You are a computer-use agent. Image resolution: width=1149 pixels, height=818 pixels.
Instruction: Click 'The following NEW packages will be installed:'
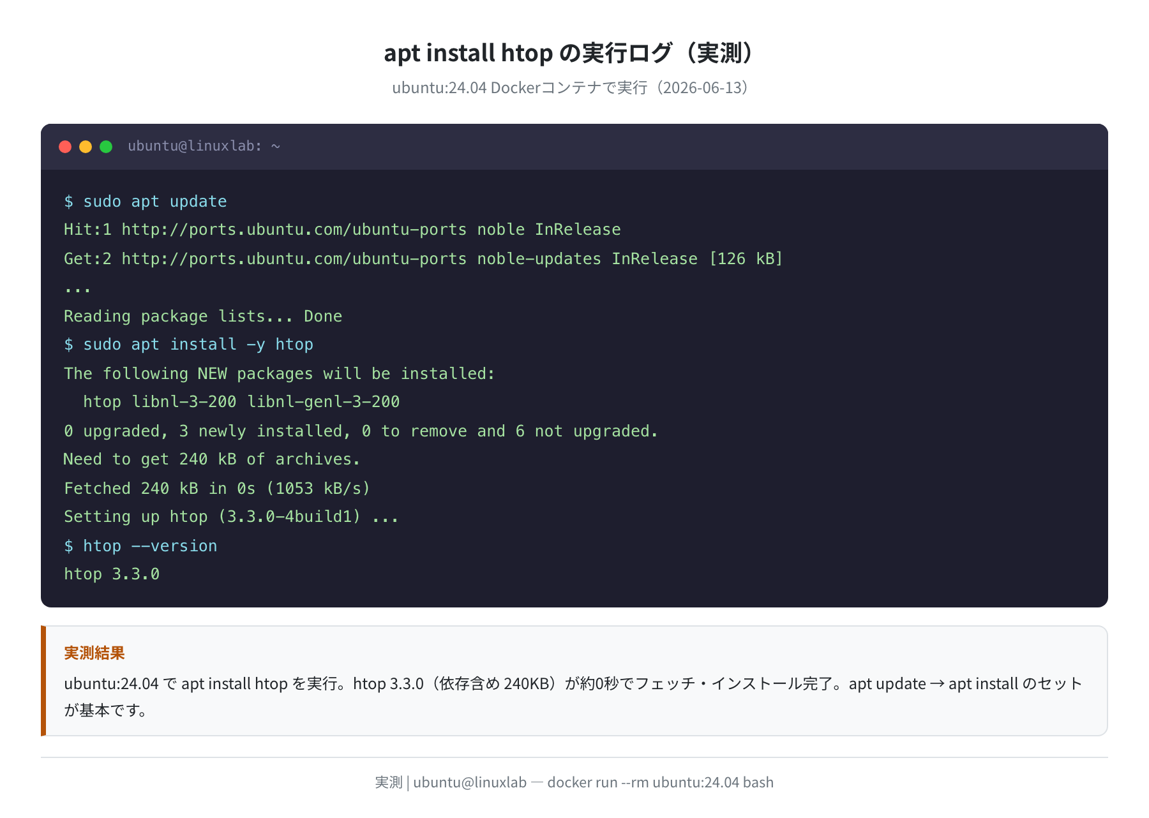[x=280, y=374]
